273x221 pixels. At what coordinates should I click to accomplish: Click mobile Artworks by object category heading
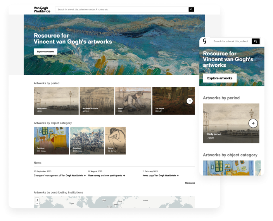(230, 155)
